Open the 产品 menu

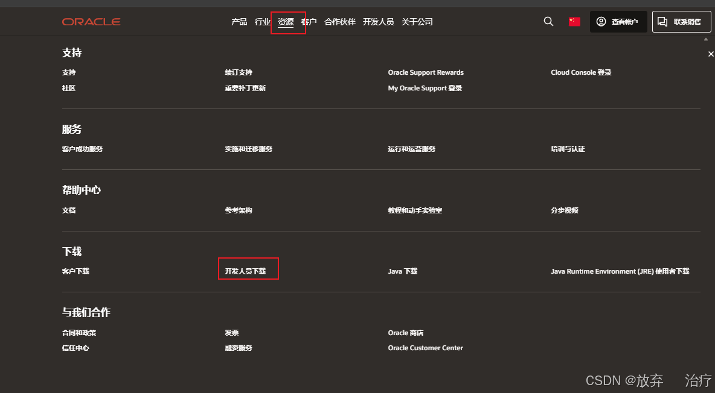pos(239,22)
